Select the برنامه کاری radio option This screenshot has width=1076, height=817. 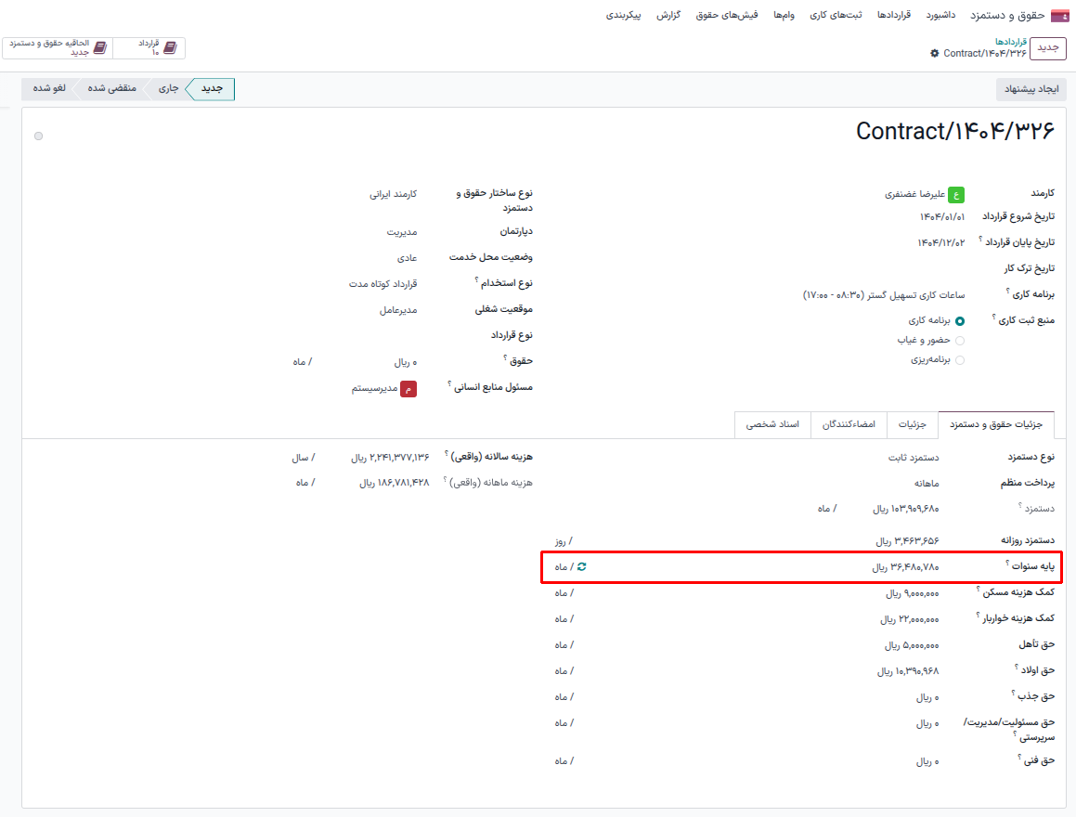coord(961,319)
